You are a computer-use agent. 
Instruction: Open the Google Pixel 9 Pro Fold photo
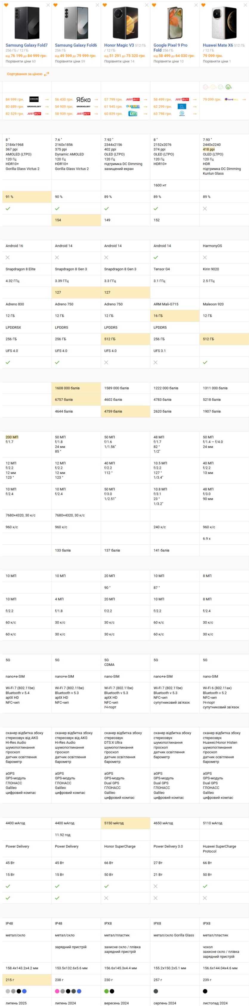click(x=175, y=24)
